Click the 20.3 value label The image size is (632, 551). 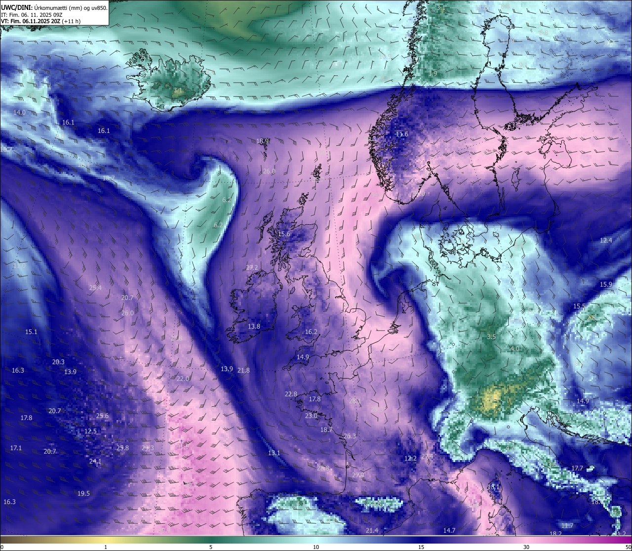58,362
